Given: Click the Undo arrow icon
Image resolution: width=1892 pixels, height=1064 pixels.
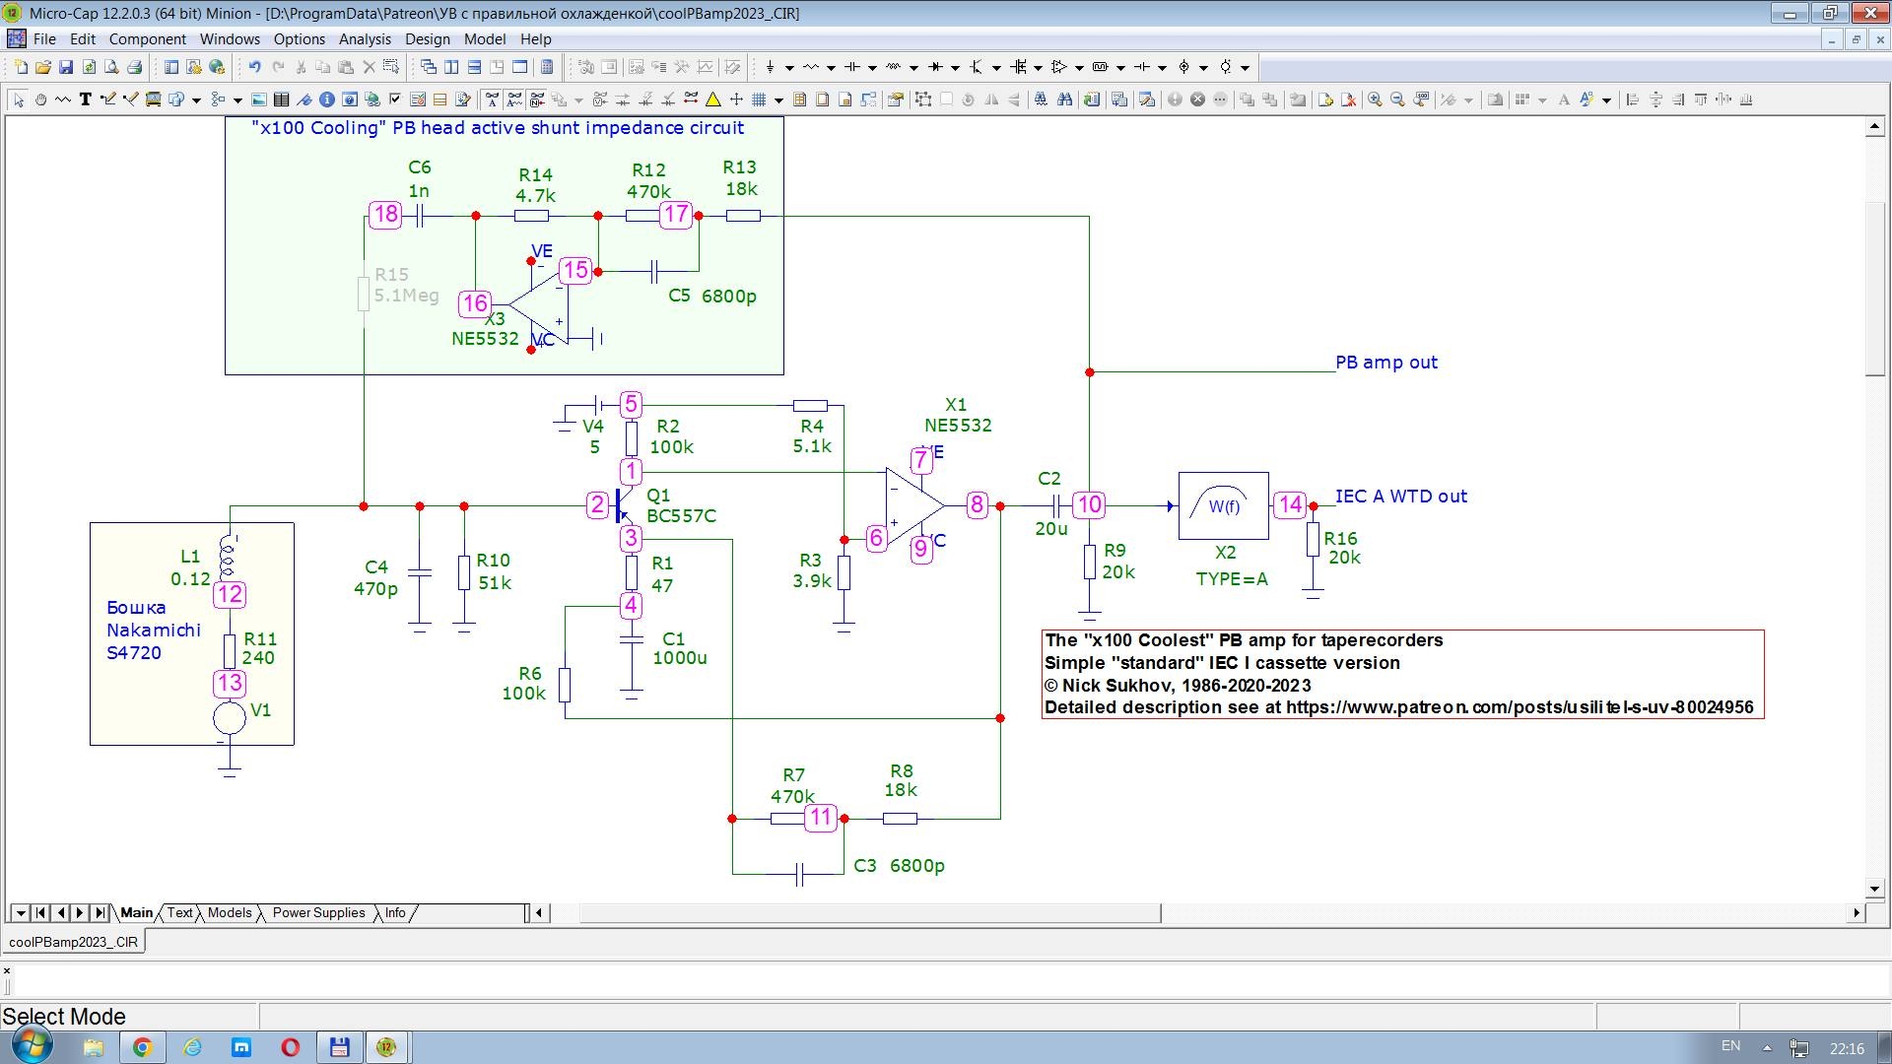Looking at the screenshot, I should pyautogui.click(x=254, y=67).
